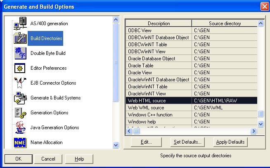This screenshot has width=270, height=168.
Task: Select Oracle Database Object row
Action: click(x=192, y=59)
